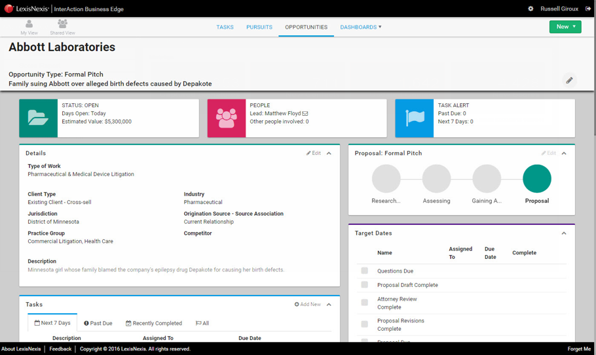Image resolution: width=596 pixels, height=355 pixels.
Task: Go to the Pursuits navigation tab
Action: 259,27
